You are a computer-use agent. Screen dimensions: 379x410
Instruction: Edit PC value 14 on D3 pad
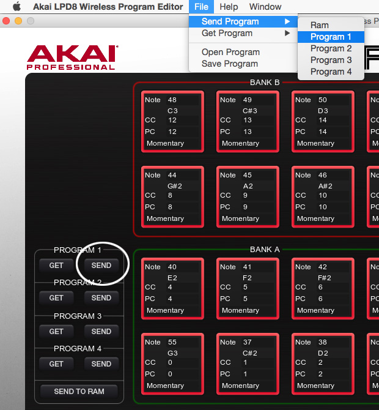(x=333, y=132)
